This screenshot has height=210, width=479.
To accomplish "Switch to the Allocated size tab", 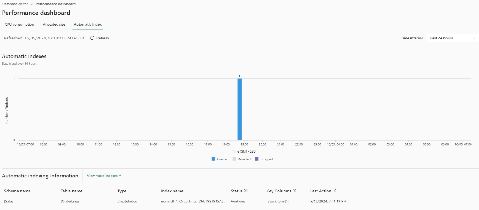I will [54, 24].
